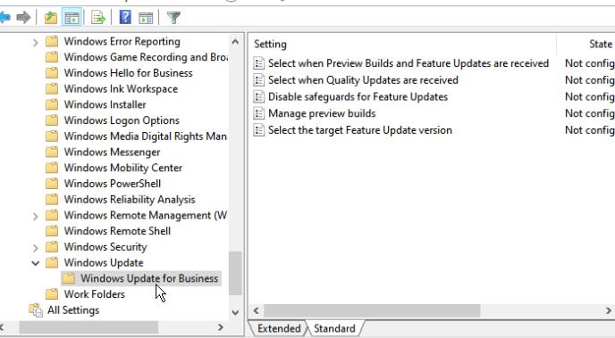Select Windows Logon Options folder
This screenshot has width=615, height=338.
tap(122, 120)
